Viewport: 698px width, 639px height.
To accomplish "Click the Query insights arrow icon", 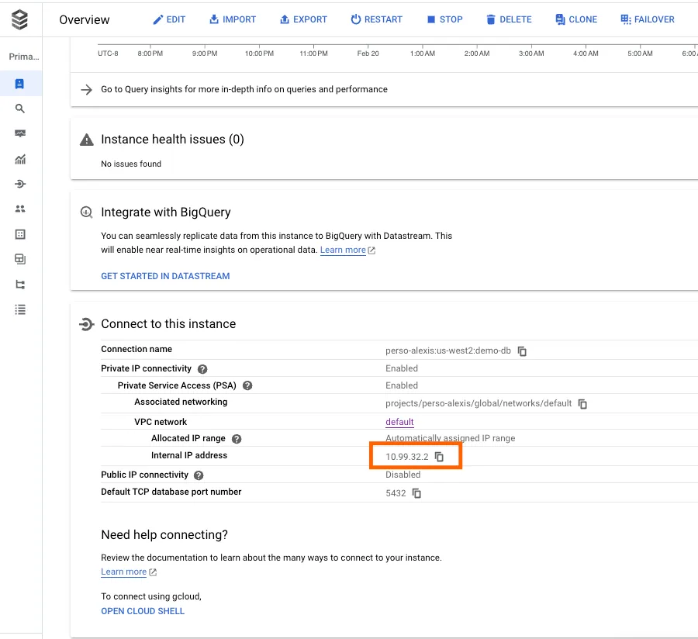I will click(86, 89).
